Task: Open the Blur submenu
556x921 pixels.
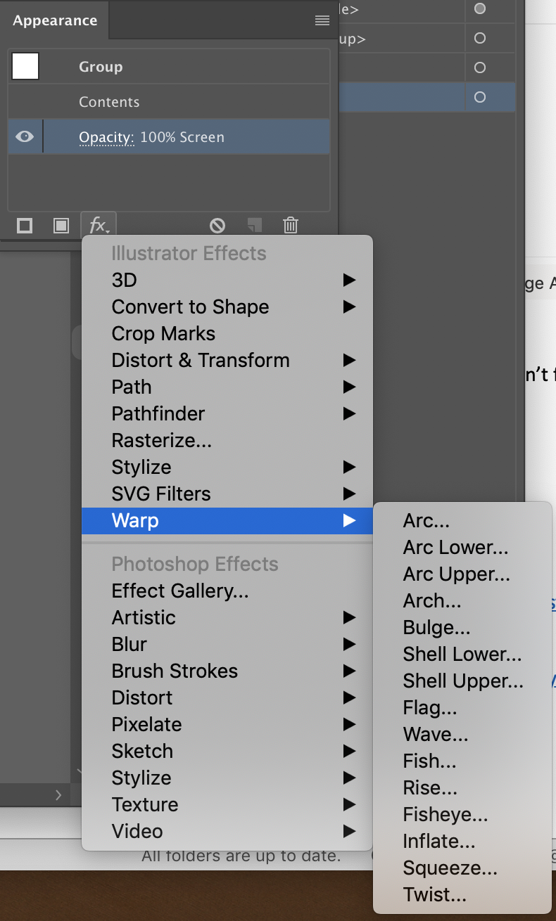Action: tap(227, 644)
